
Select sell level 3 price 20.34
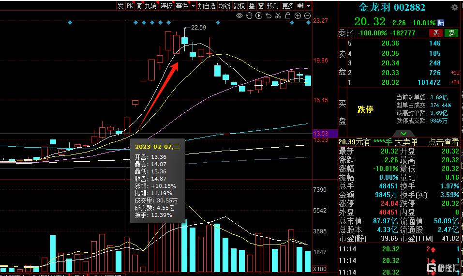[390, 63]
